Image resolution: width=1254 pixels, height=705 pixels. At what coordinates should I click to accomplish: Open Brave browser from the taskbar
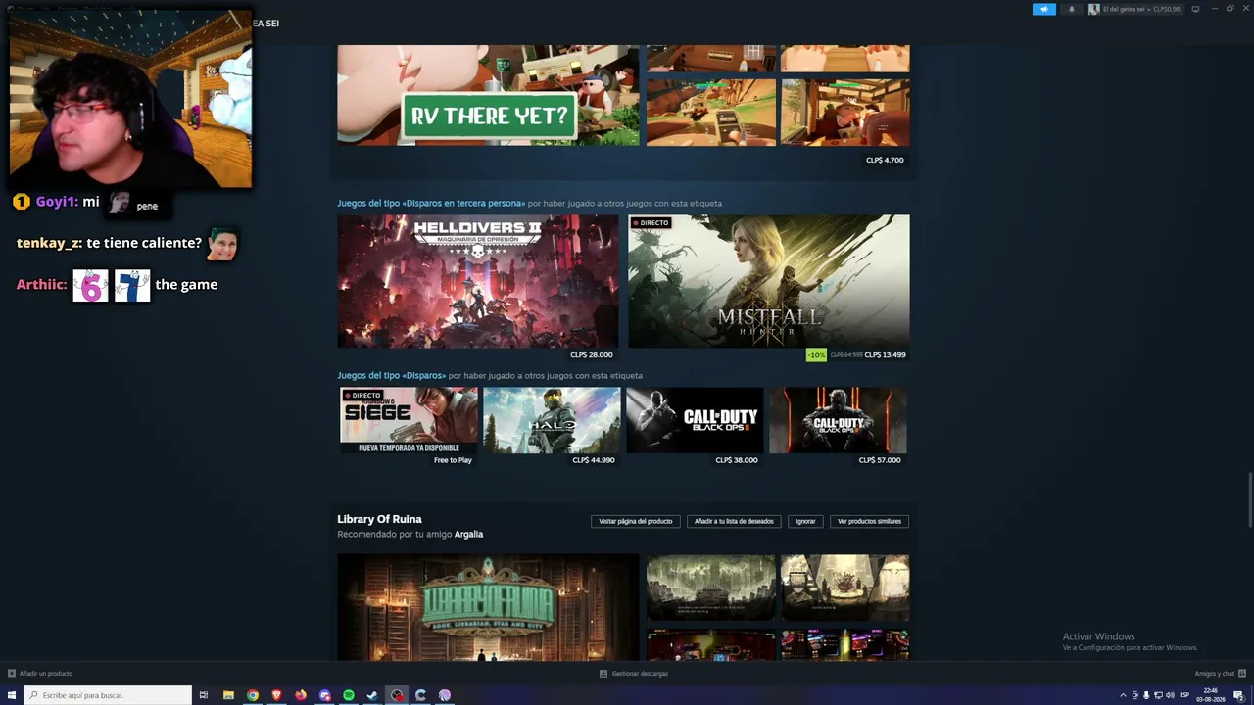pyautogui.click(x=276, y=695)
